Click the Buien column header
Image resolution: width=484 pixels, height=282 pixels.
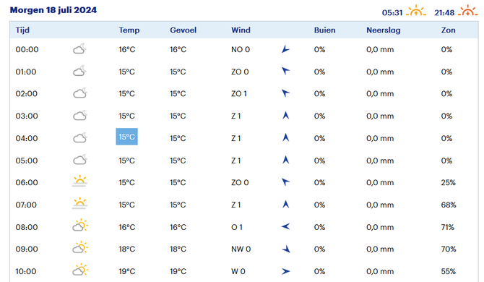pos(325,30)
